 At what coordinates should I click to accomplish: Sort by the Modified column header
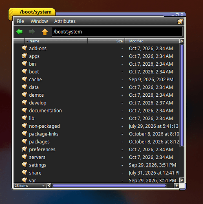152,41
